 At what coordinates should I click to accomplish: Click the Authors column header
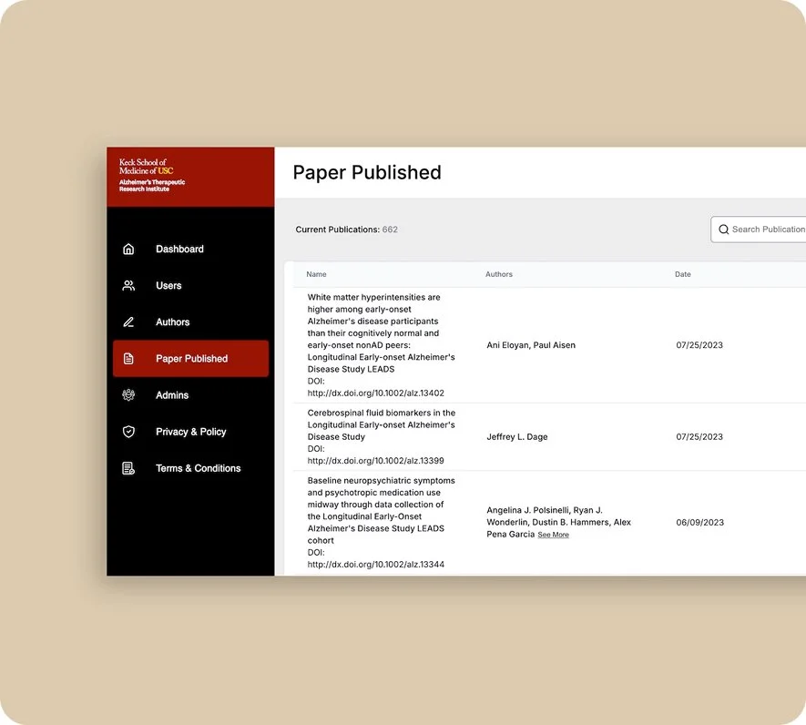point(498,274)
